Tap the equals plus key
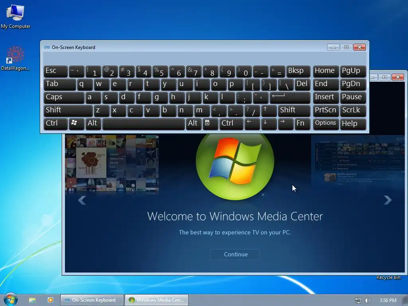Image resolution: width=408 pixels, height=306 pixels. coord(277,72)
